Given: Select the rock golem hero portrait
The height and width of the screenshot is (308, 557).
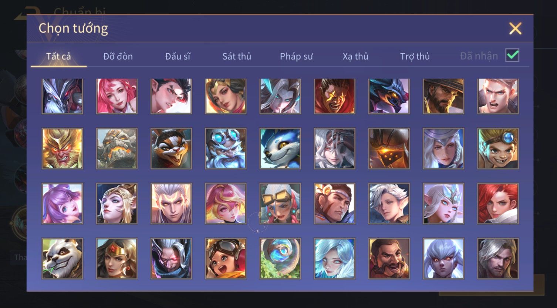Looking at the screenshot, I should click(117, 148).
